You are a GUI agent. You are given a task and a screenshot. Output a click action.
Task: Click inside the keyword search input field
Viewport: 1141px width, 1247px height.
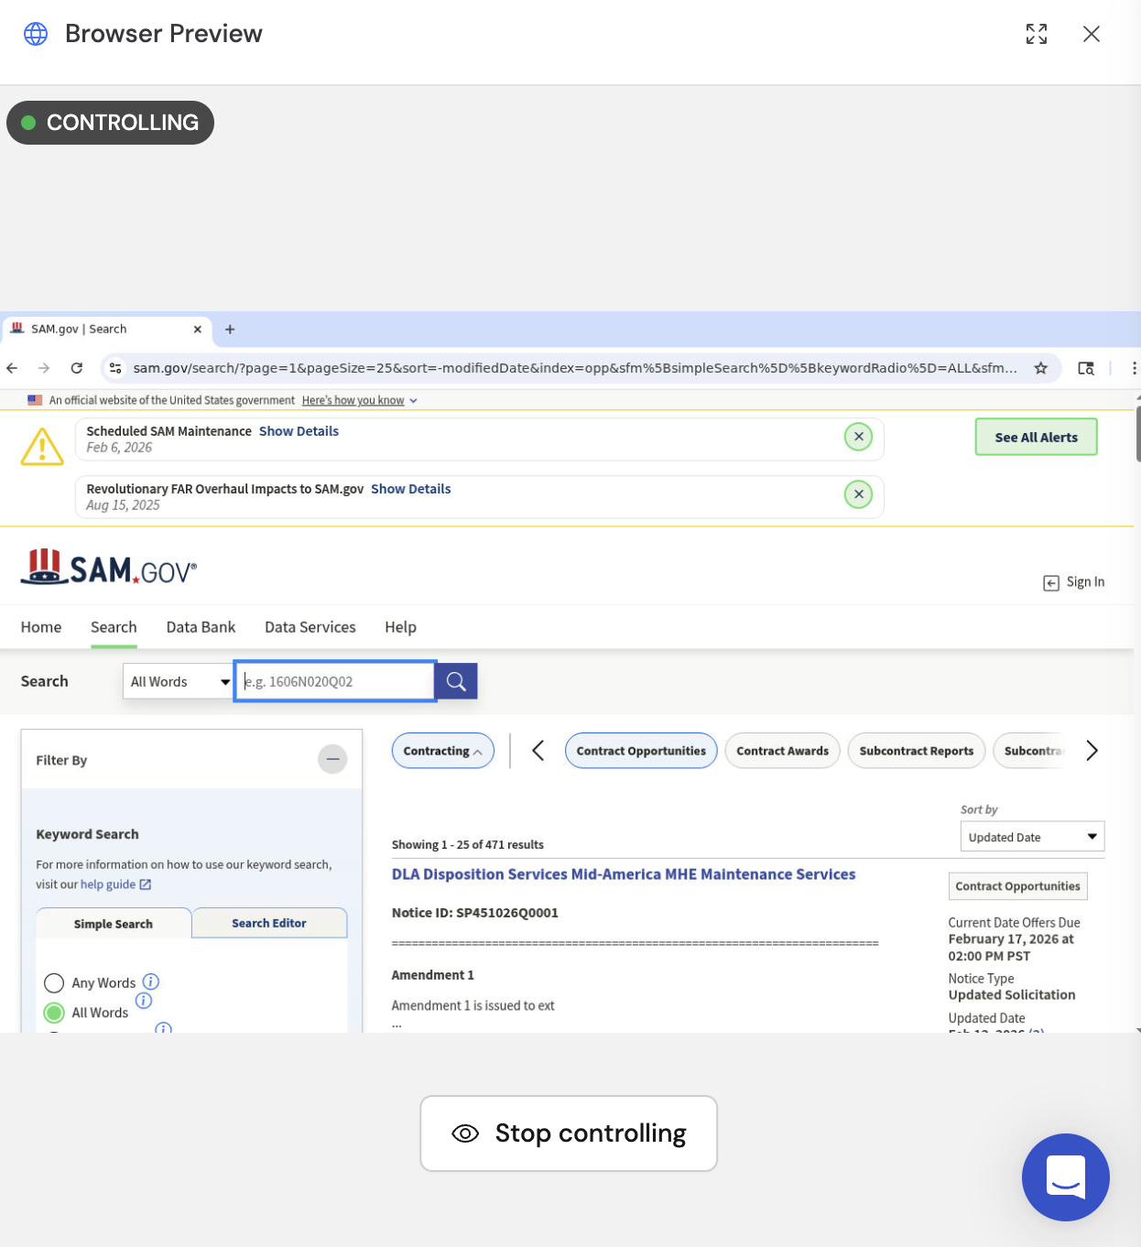coord(334,681)
